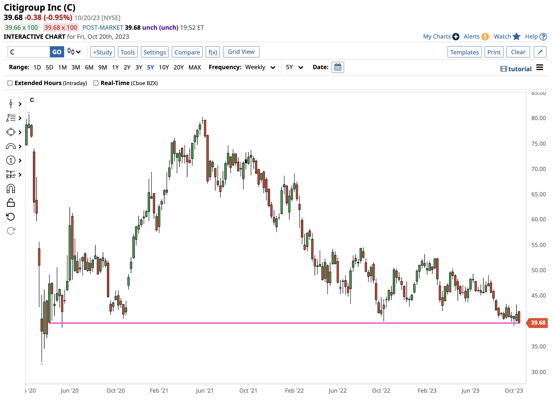This screenshot has height=405, width=555.
Task: Click the C symbol label on chart
Action: (32, 100)
